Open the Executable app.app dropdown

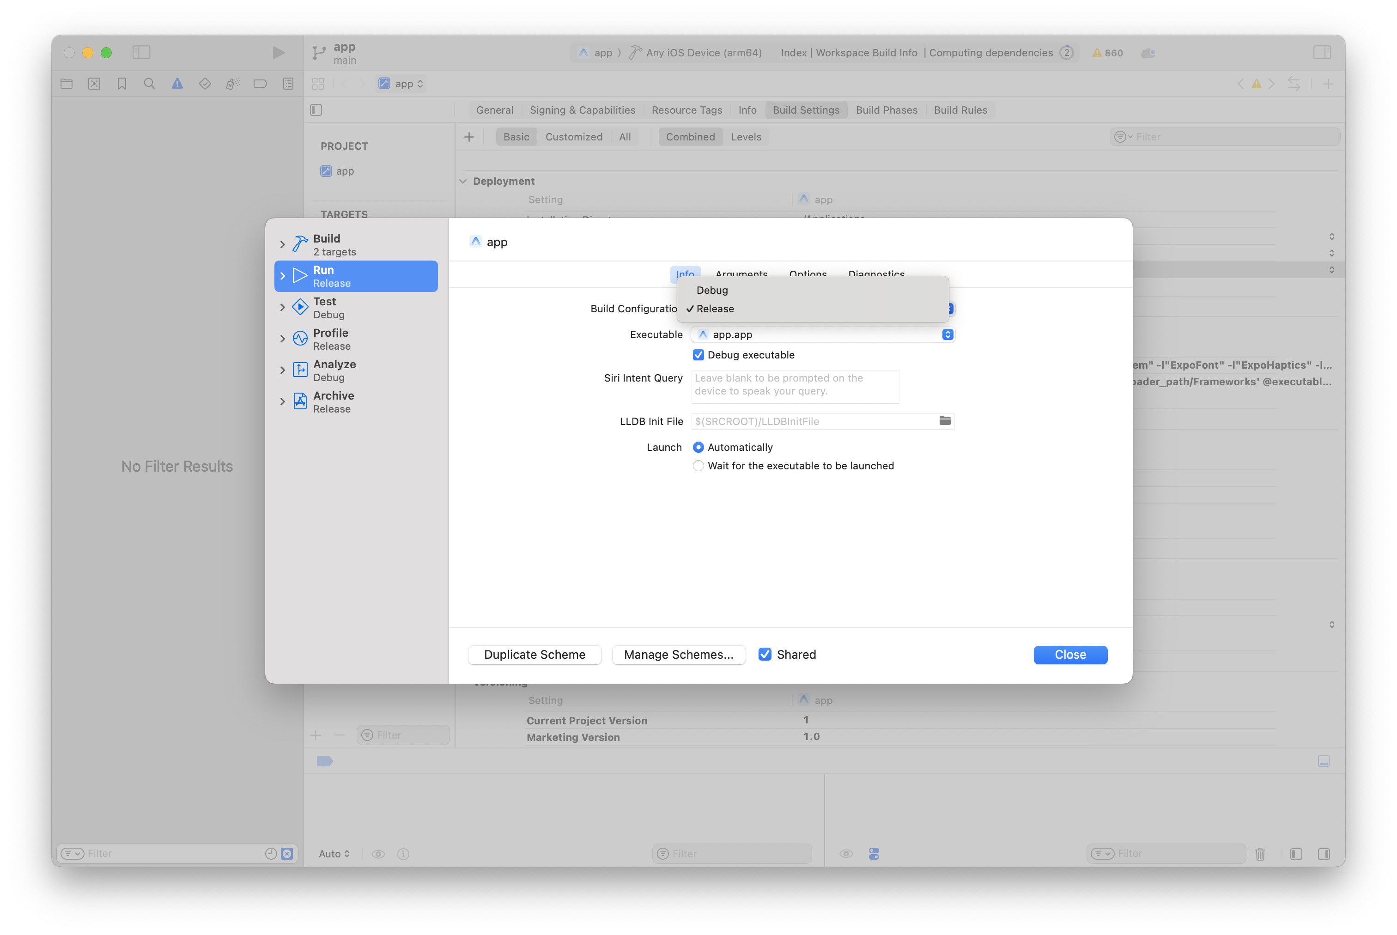point(948,334)
